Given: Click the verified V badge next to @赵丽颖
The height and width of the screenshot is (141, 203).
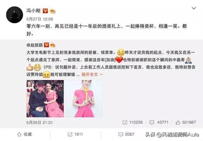Looking at the screenshot, I should coord(46,45).
